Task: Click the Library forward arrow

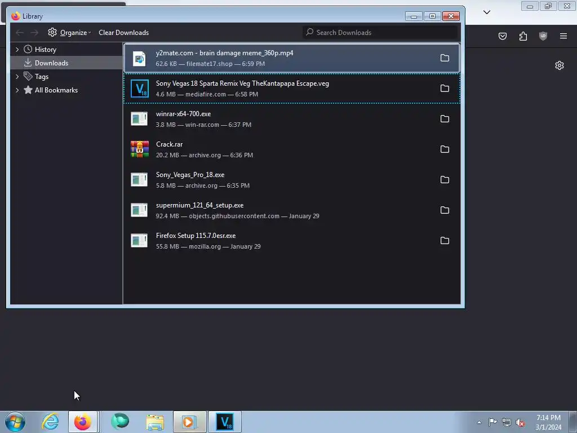Action: (x=34, y=32)
